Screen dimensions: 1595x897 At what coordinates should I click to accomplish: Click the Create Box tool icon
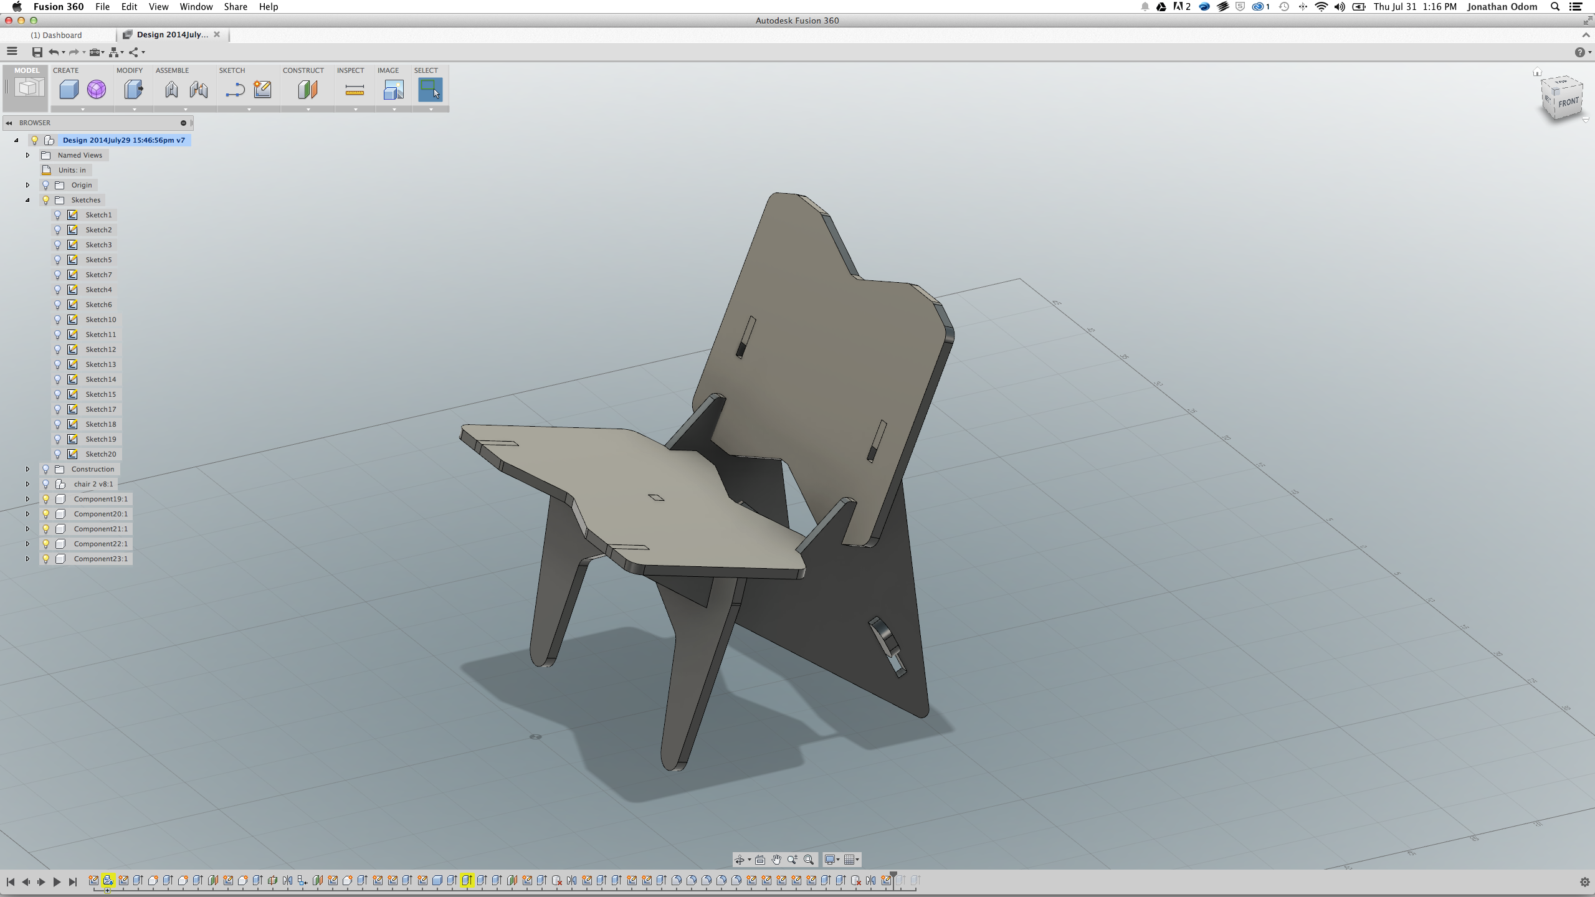[69, 90]
